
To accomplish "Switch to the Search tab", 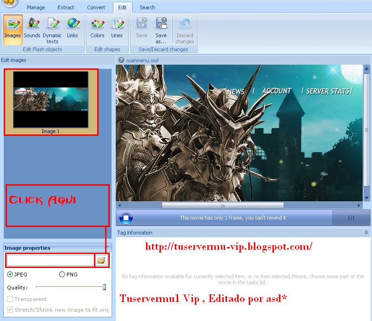I will pyautogui.click(x=147, y=7).
